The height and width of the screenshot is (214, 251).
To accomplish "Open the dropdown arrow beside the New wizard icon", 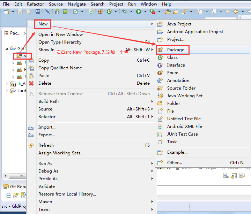I will point(13,12).
